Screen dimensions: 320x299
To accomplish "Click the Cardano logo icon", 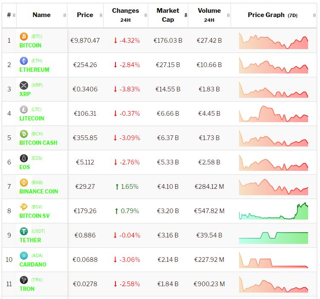I will click(x=24, y=256).
